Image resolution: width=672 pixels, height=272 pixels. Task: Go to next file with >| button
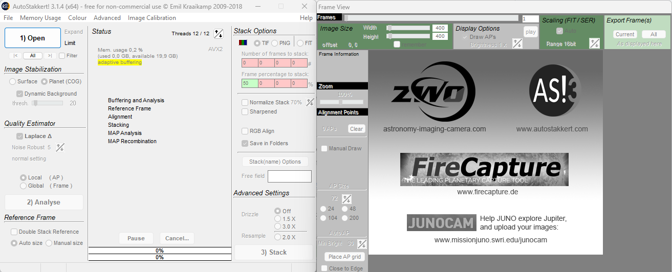(50, 55)
